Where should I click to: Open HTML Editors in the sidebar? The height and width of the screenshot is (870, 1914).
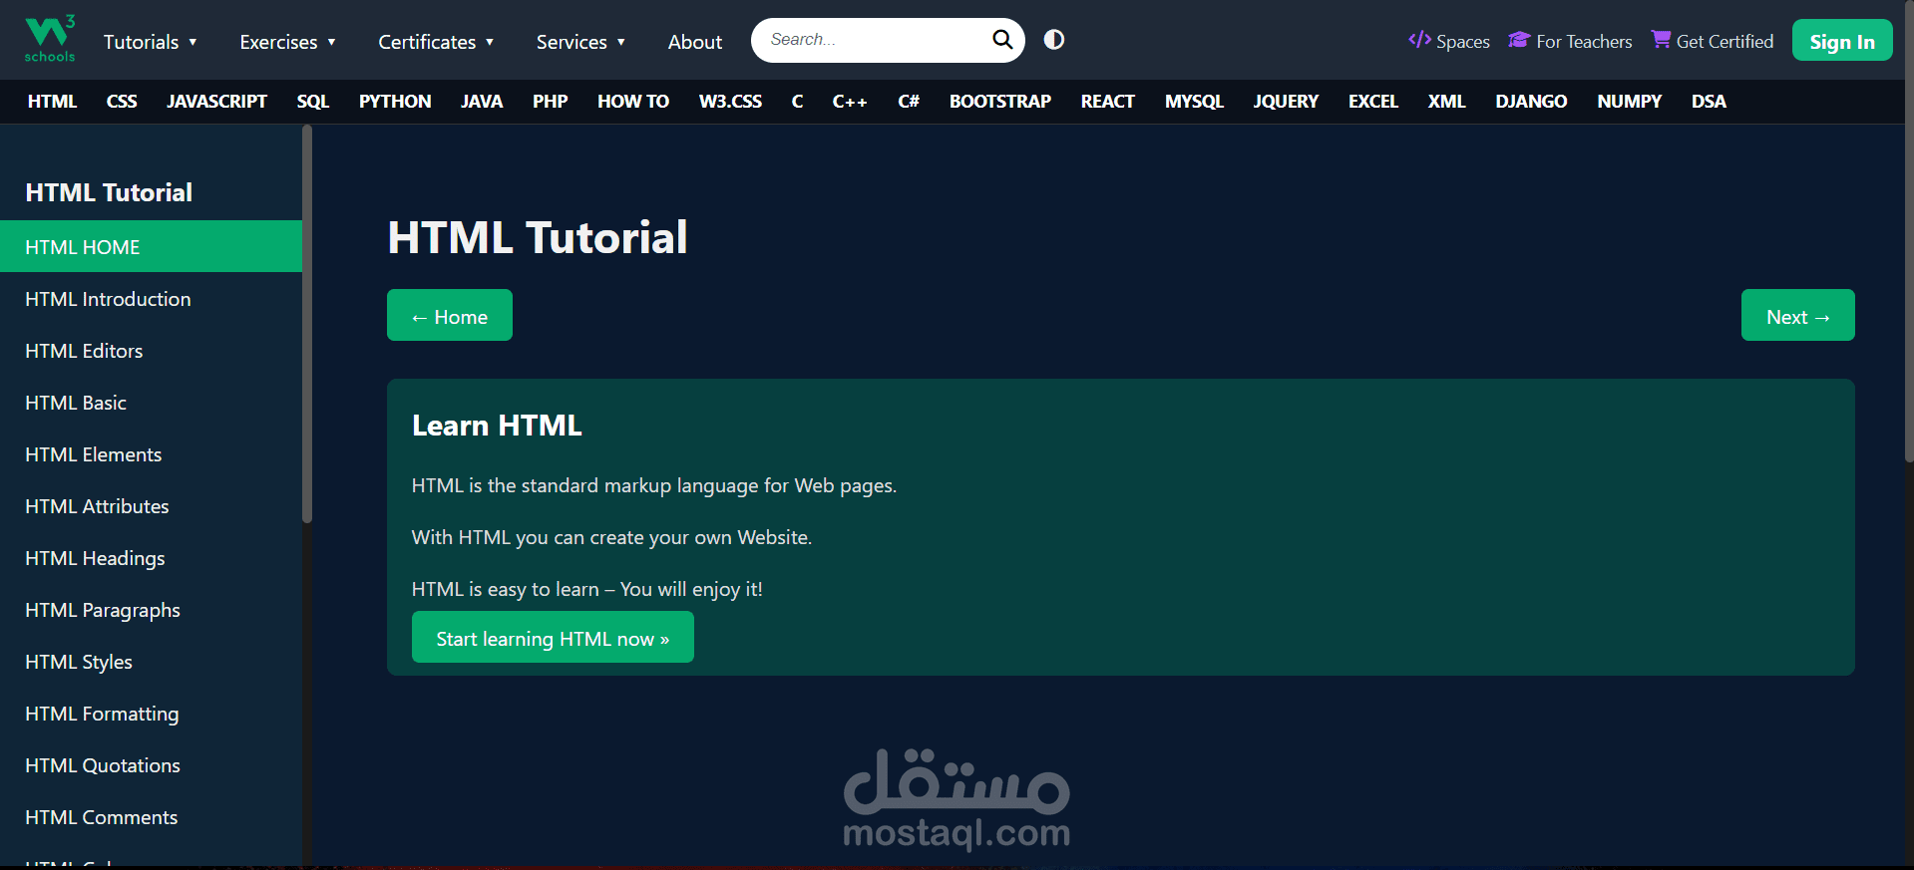tap(151, 351)
